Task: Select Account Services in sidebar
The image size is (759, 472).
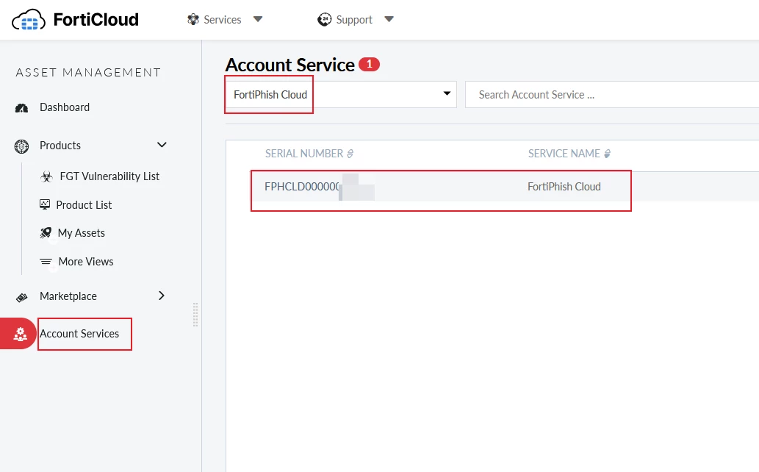Action: pos(79,333)
